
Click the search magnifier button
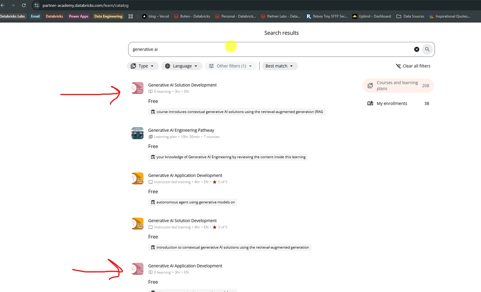coord(427,50)
